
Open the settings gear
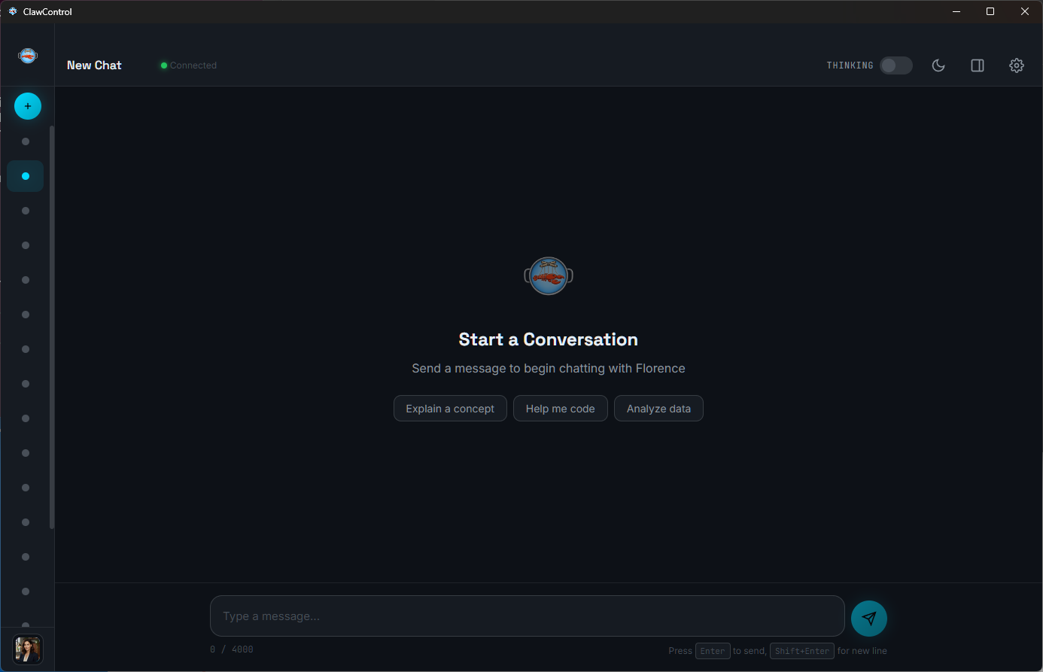pyautogui.click(x=1017, y=65)
